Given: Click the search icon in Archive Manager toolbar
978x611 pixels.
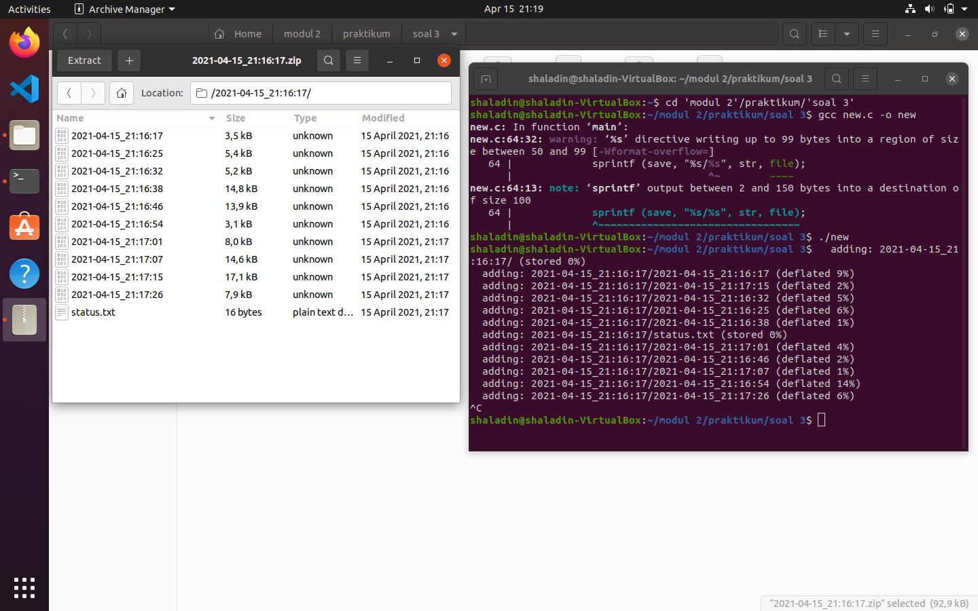Looking at the screenshot, I should [x=329, y=60].
